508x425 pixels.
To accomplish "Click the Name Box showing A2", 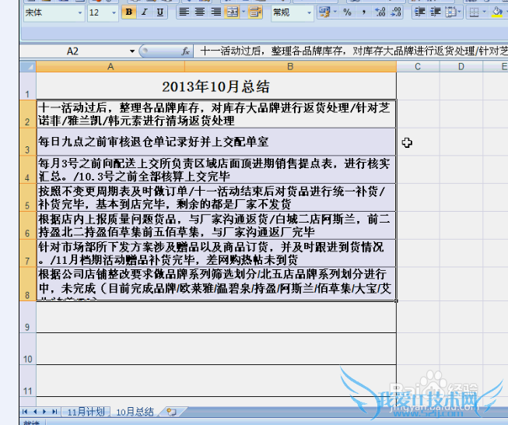I will [72, 51].
